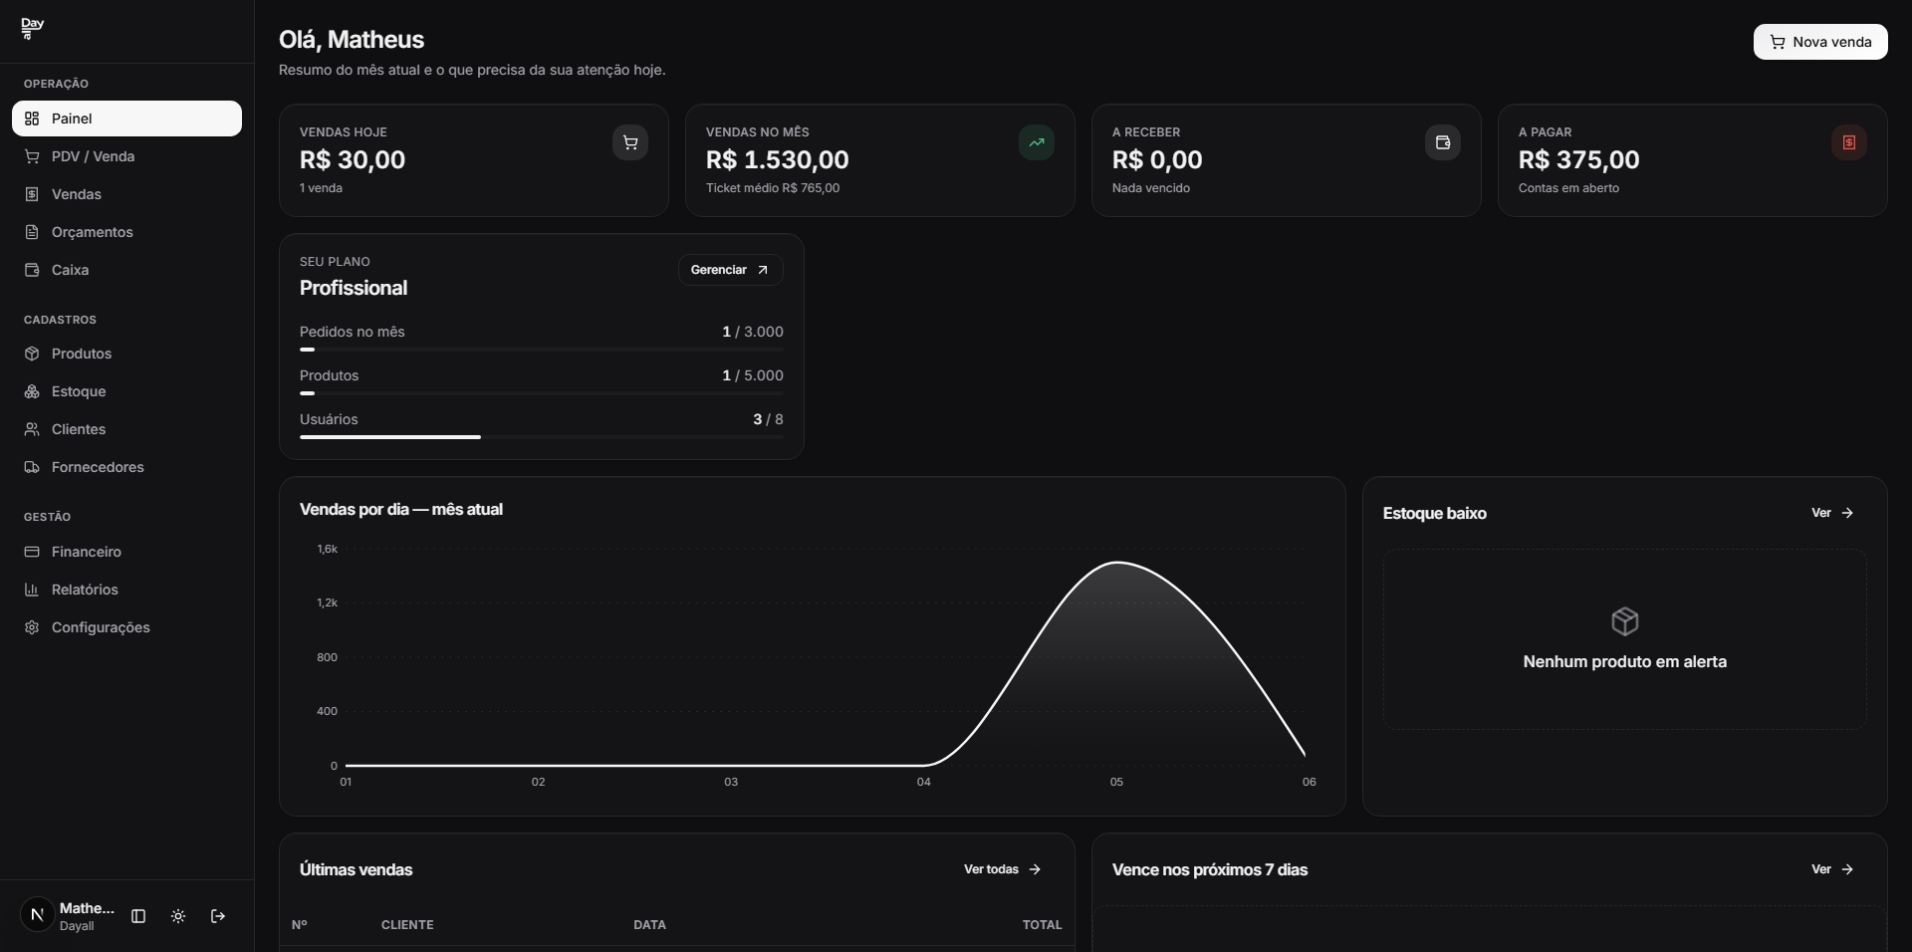Click Ver todas in Últimas vendas

pyautogui.click(x=1003, y=869)
